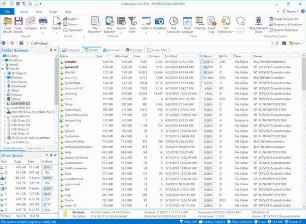Open the address bar path dropdown
Viewport: 306px width, 224px height.
tap(272, 43)
